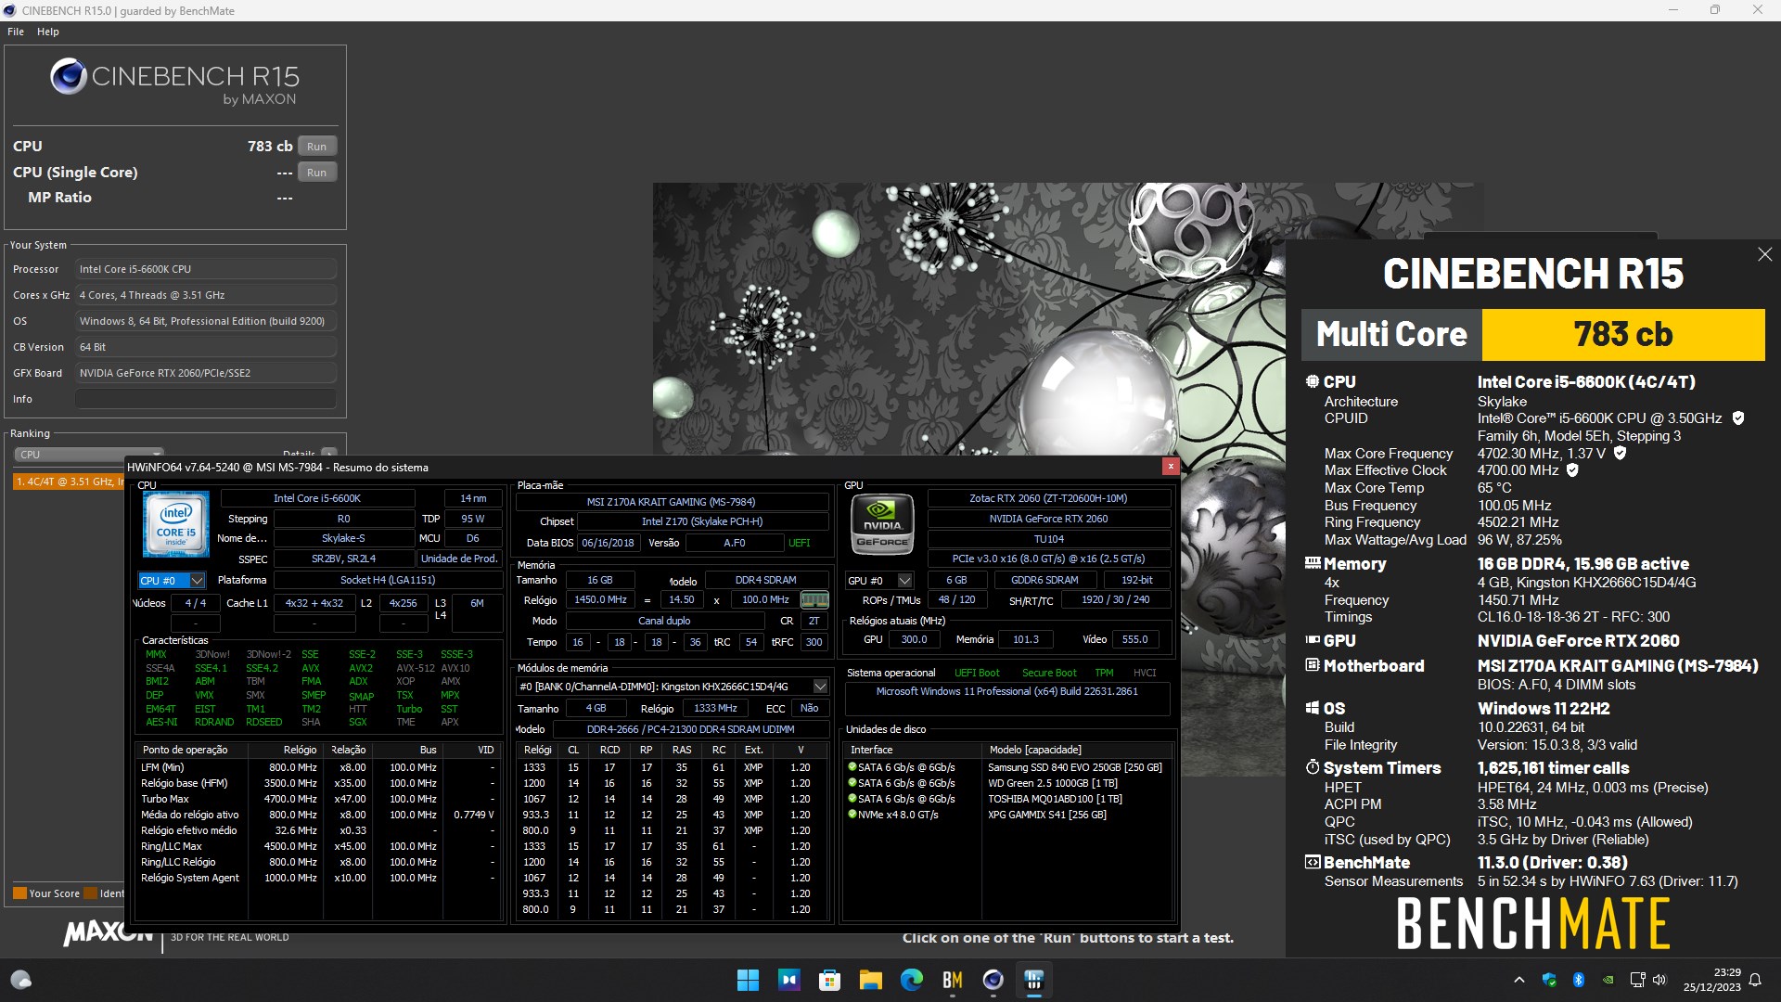Open the notification bell
1781x1002 pixels.
(1755, 980)
